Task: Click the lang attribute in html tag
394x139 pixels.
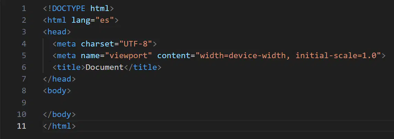Action: click(x=81, y=20)
